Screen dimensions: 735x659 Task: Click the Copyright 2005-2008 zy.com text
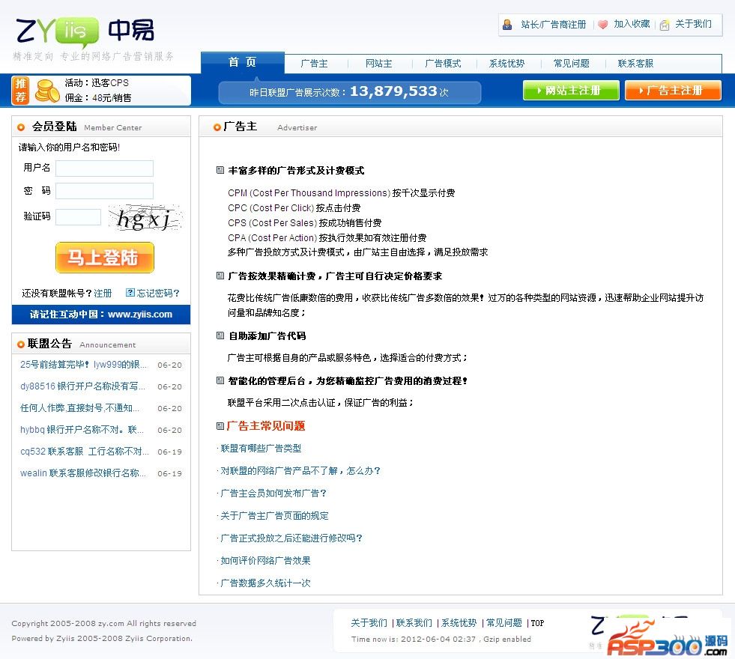click(104, 623)
